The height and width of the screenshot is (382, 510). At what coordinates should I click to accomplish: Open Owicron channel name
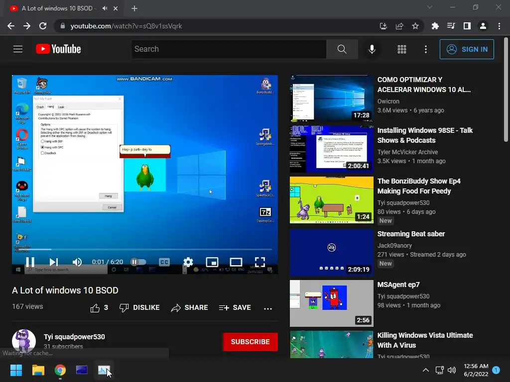(x=388, y=101)
